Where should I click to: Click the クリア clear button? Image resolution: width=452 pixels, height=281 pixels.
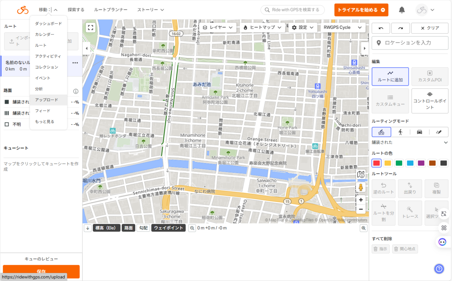point(430,28)
